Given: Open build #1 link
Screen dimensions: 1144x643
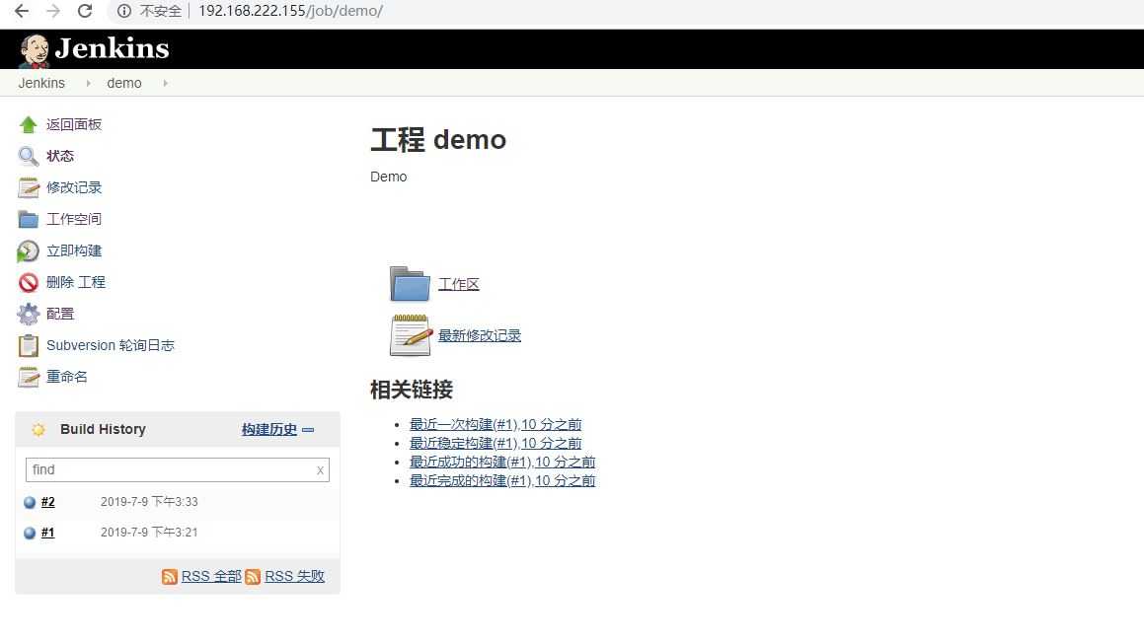Looking at the screenshot, I should tap(47, 533).
